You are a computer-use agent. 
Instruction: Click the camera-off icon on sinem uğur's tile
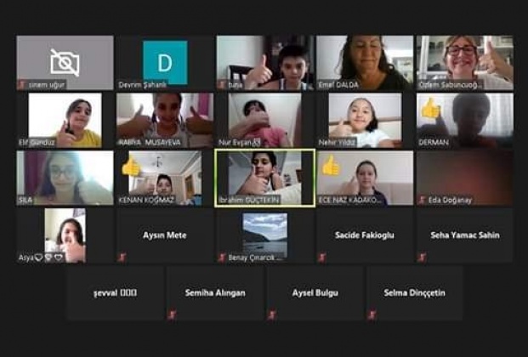coord(65,62)
